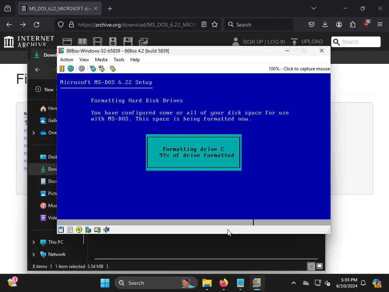Expand OneDrive in Explorer sidebar

[34, 133]
